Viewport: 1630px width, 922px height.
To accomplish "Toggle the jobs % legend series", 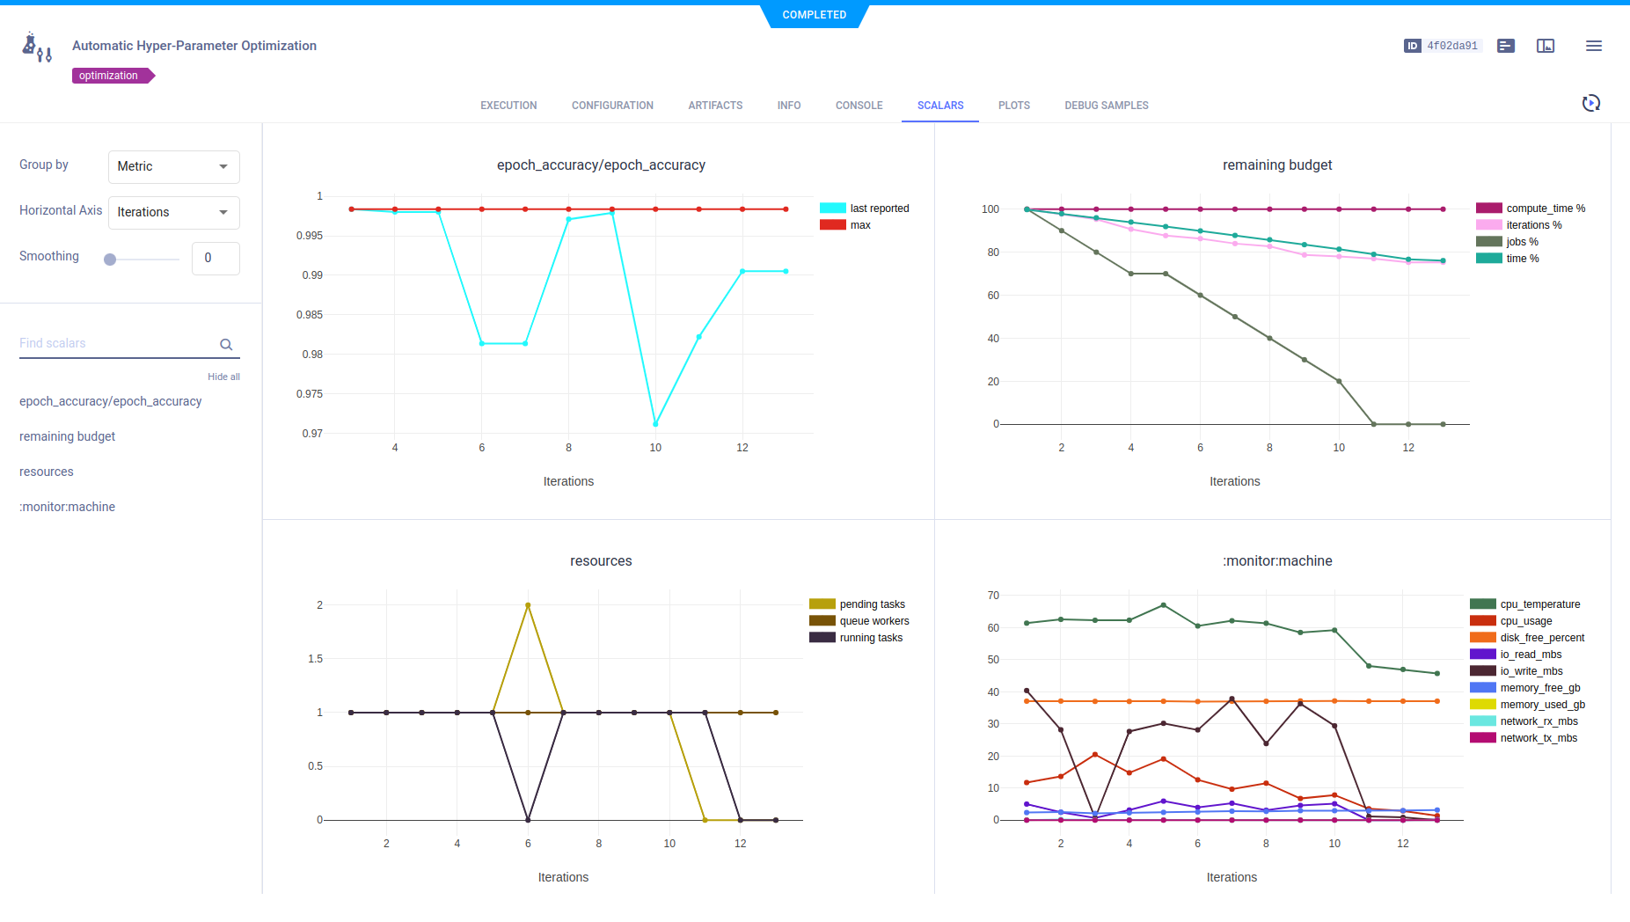I will point(1507,242).
